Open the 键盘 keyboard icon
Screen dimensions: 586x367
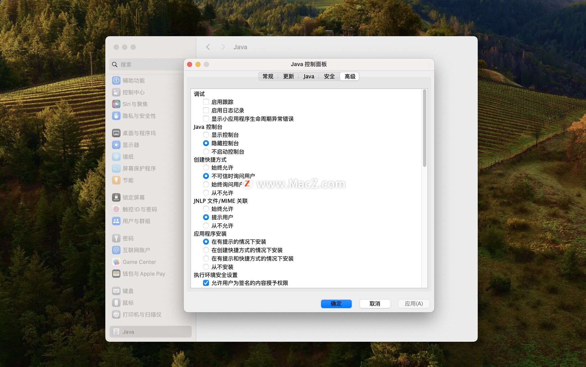click(116, 291)
